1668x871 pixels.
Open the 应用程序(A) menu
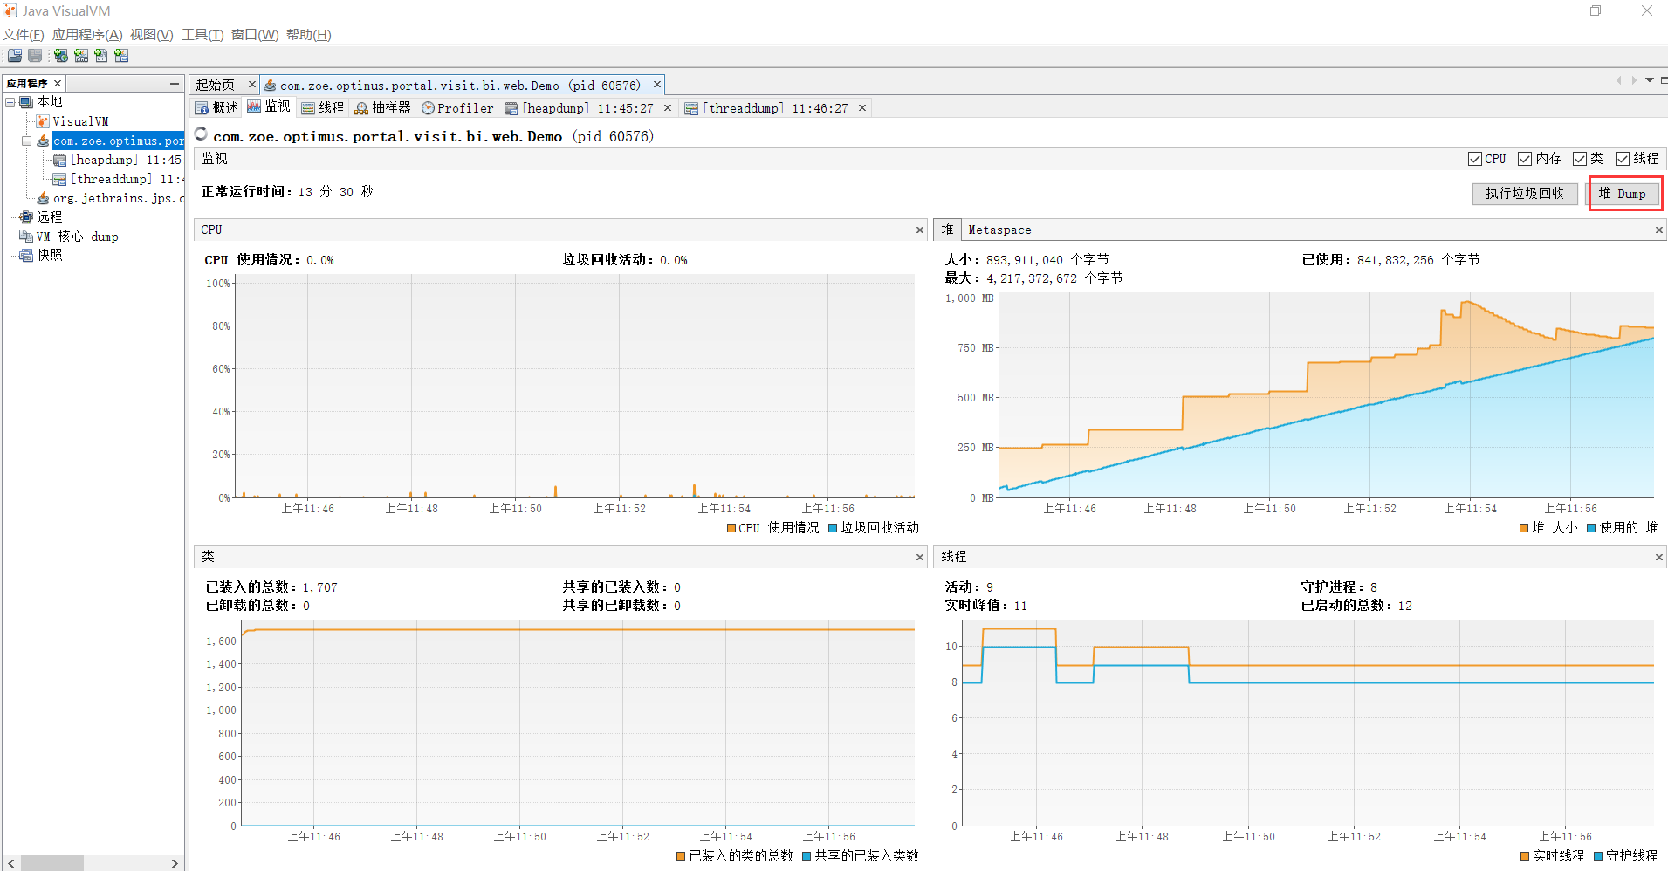87,35
